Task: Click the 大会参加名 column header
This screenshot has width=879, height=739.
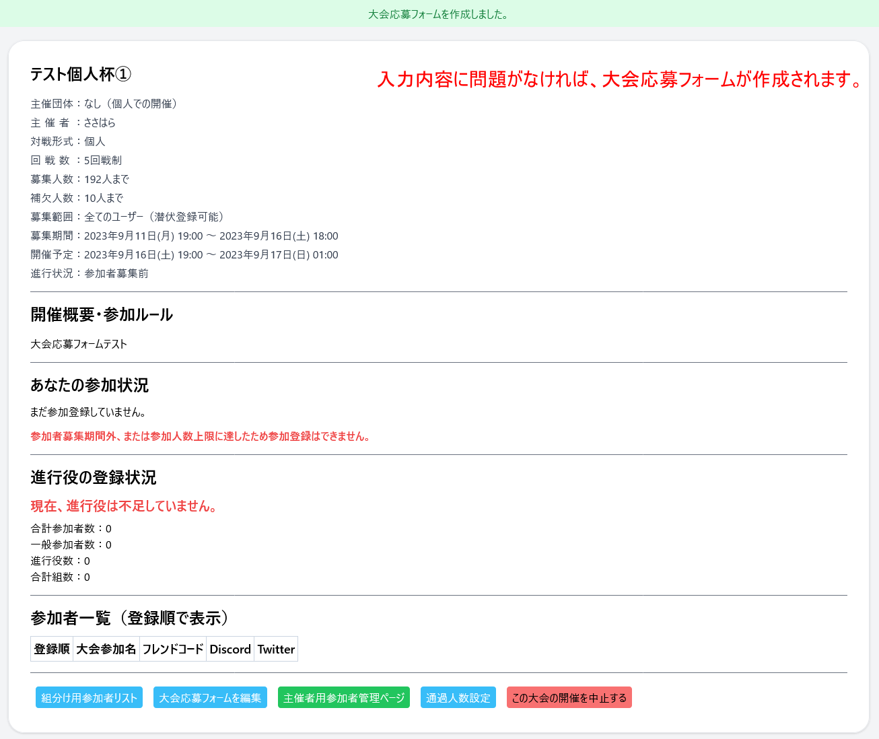Action: click(x=106, y=649)
